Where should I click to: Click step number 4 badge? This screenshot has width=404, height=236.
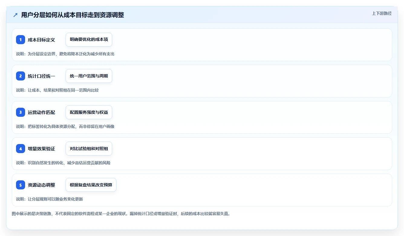(x=21, y=149)
